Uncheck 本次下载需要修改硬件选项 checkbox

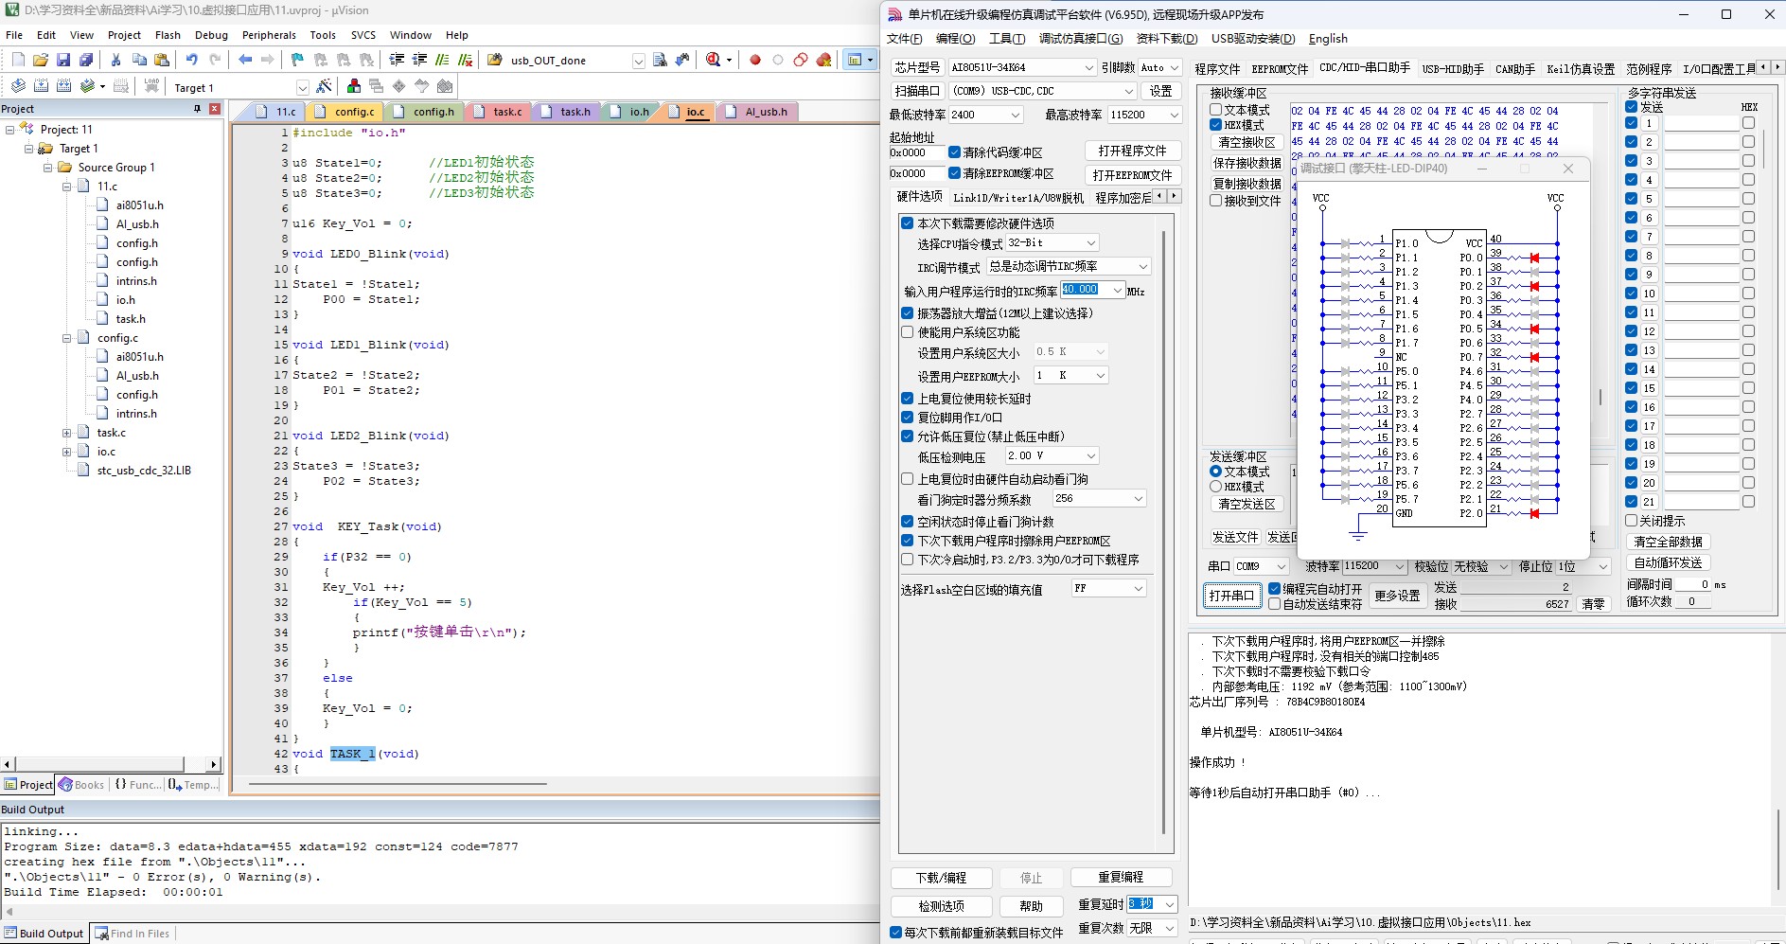click(x=907, y=223)
